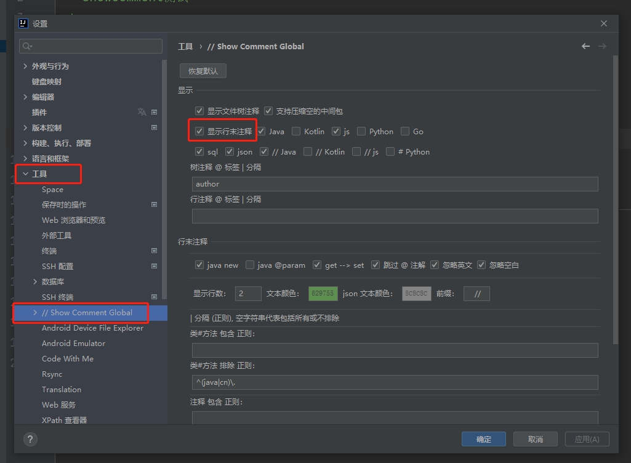Image resolution: width=631 pixels, height=463 pixels.
Task: Enable the java @param checkbox
Action: [250, 265]
